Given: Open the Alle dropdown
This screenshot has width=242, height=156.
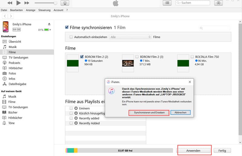Looking at the screenshot, I should tap(130, 37).
